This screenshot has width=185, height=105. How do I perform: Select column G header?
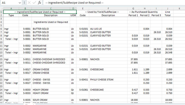133,9
